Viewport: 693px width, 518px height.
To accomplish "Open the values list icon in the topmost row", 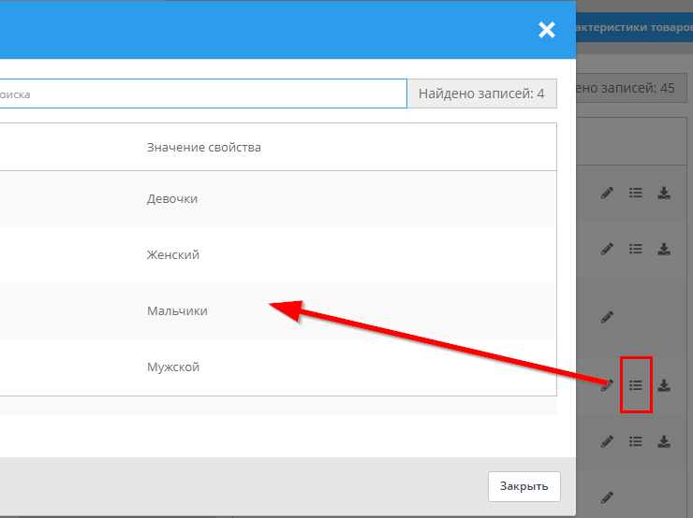I will 636,193.
